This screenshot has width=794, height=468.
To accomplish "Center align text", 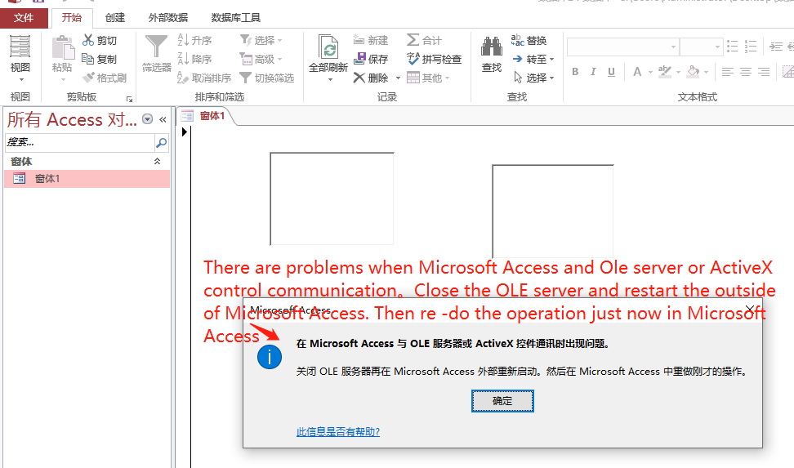I will point(746,72).
